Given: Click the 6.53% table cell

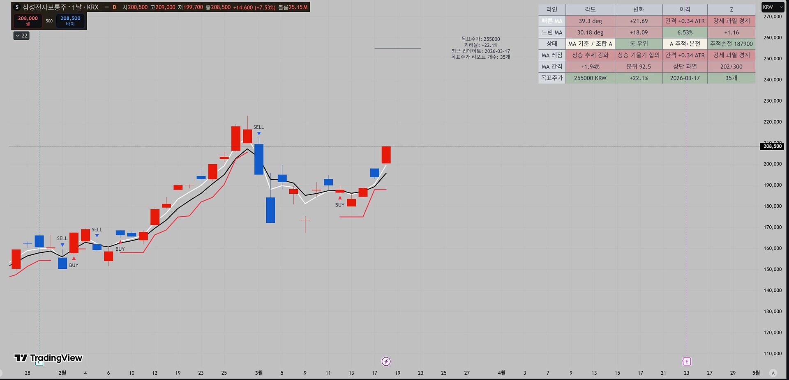Looking at the screenshot, I should point(685,32).
